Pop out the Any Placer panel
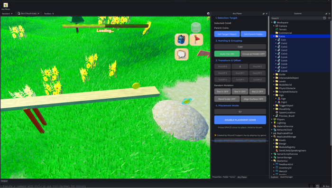This screenshot has height=188, width=332. pos(264,14)
